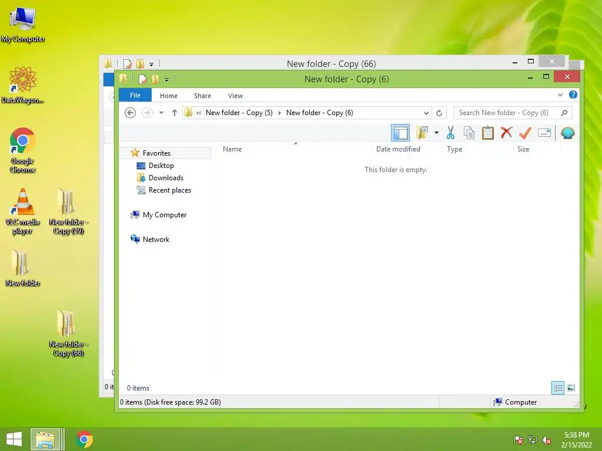This screenshot has width=602, height=451.
Task: Switch to large icons view button
Action: 571,388
